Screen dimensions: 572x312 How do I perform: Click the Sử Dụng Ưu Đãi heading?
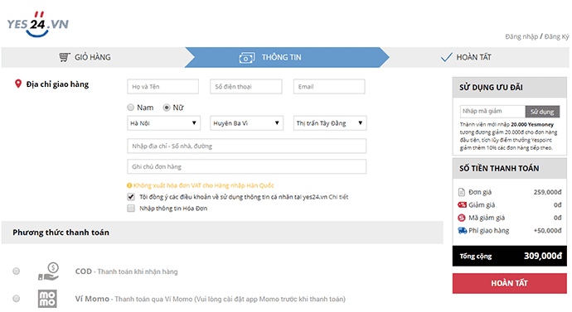coord(491,88)
